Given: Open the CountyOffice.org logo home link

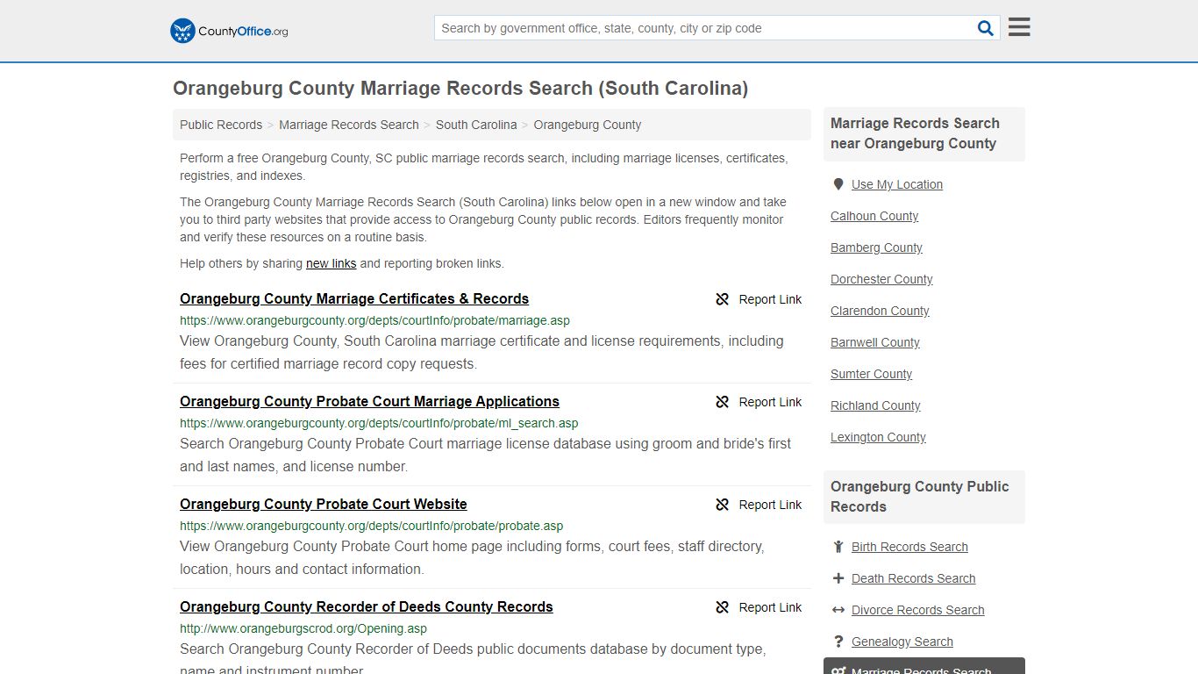Looking at the screenshot, I should pyautogui.click(x=229, y=31).
